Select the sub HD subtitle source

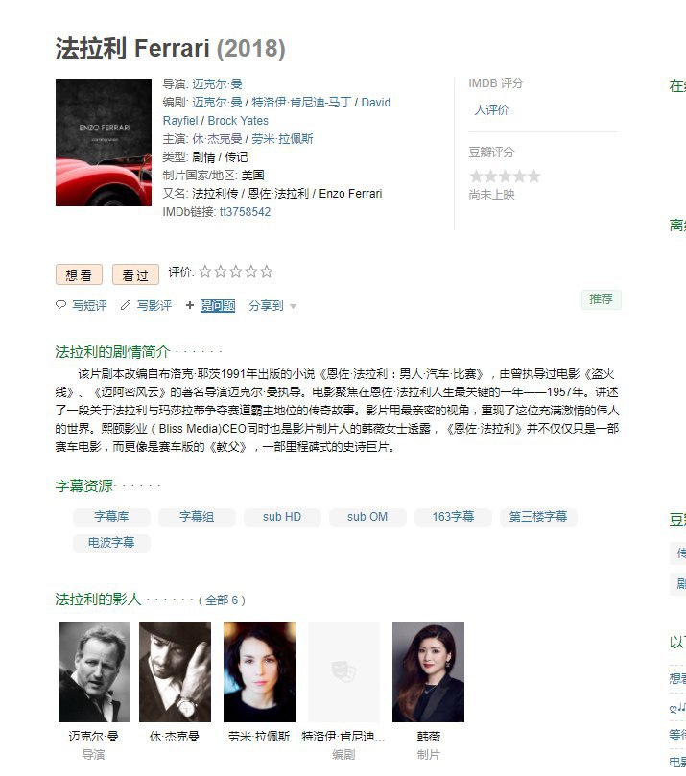tap(282, 517)
